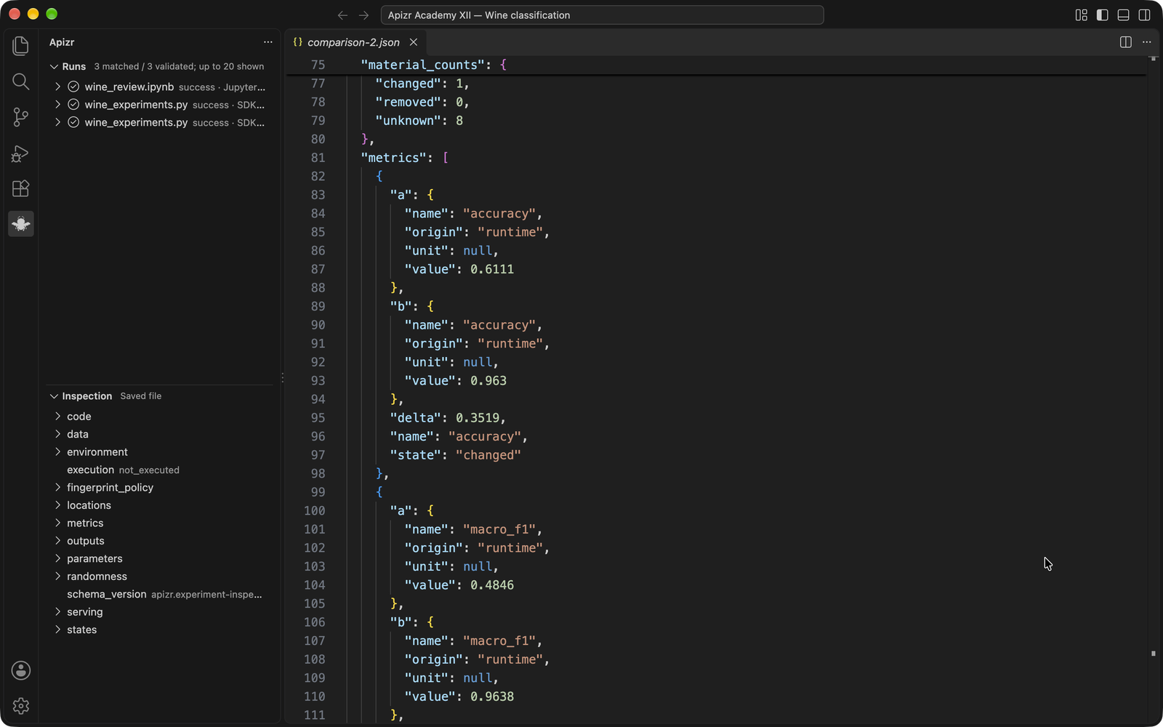Toggle the bottom panel
This screenshot has height=727, width=1163.
point(1123,15)
